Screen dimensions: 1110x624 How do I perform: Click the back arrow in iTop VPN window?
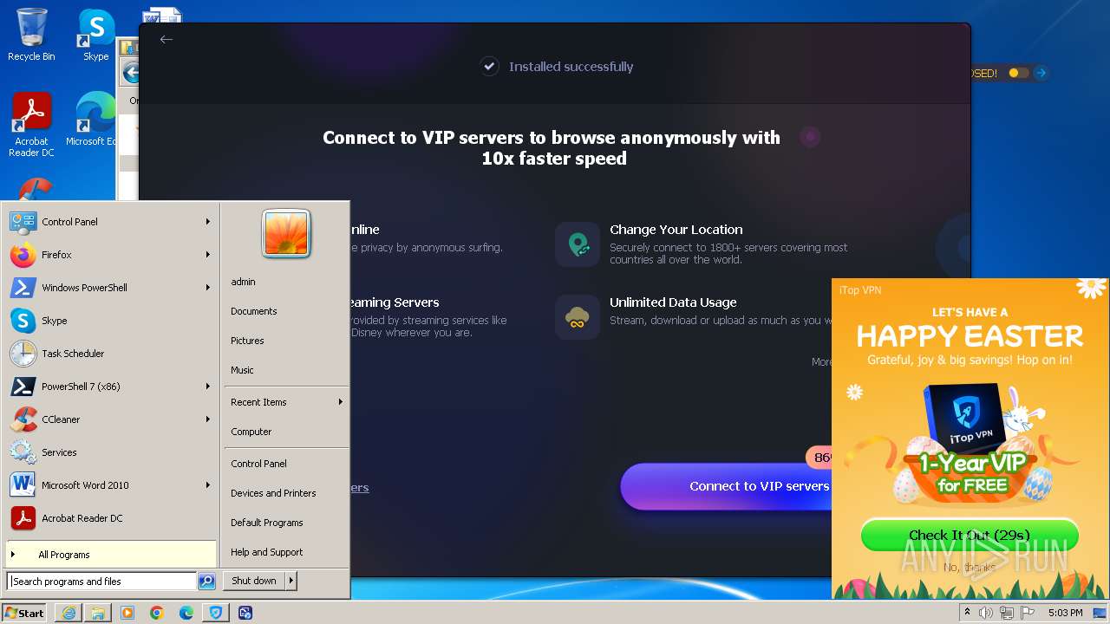(x=166, y=39)
